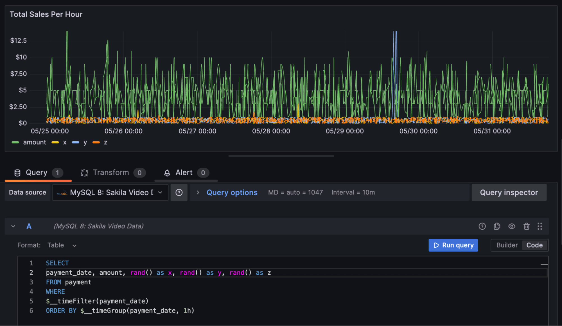Click the bell icon on Alert tab

pos(167,173)
